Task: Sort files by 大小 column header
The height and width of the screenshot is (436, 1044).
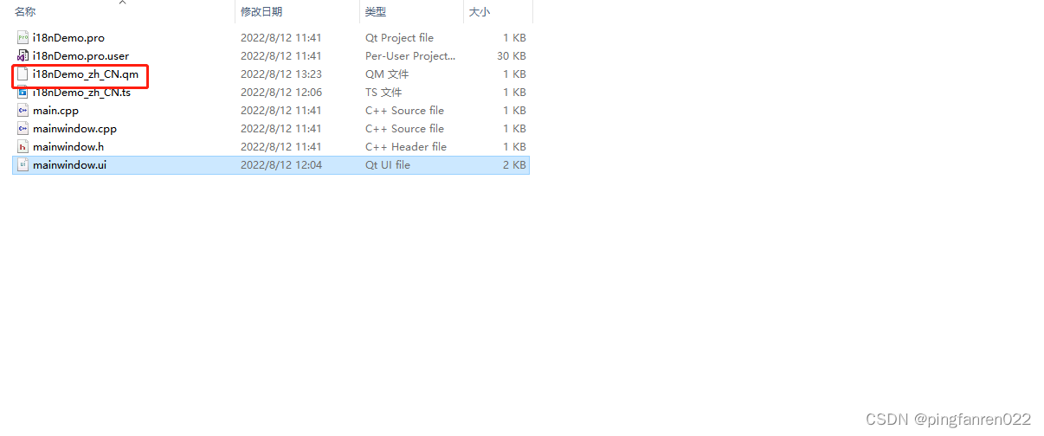Action: click(x=480, y=12)
